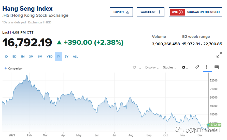
Task: Click the green 16792.19 price marker
Action: coord(215,125)
